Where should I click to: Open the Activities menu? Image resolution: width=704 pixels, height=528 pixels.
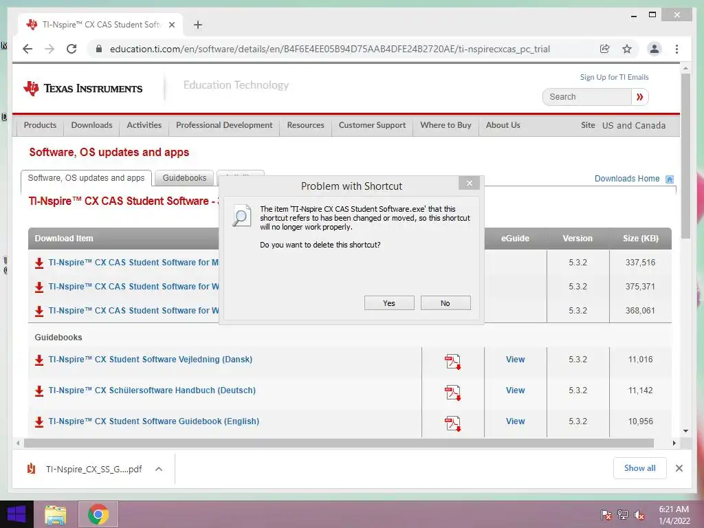[144, 125]
